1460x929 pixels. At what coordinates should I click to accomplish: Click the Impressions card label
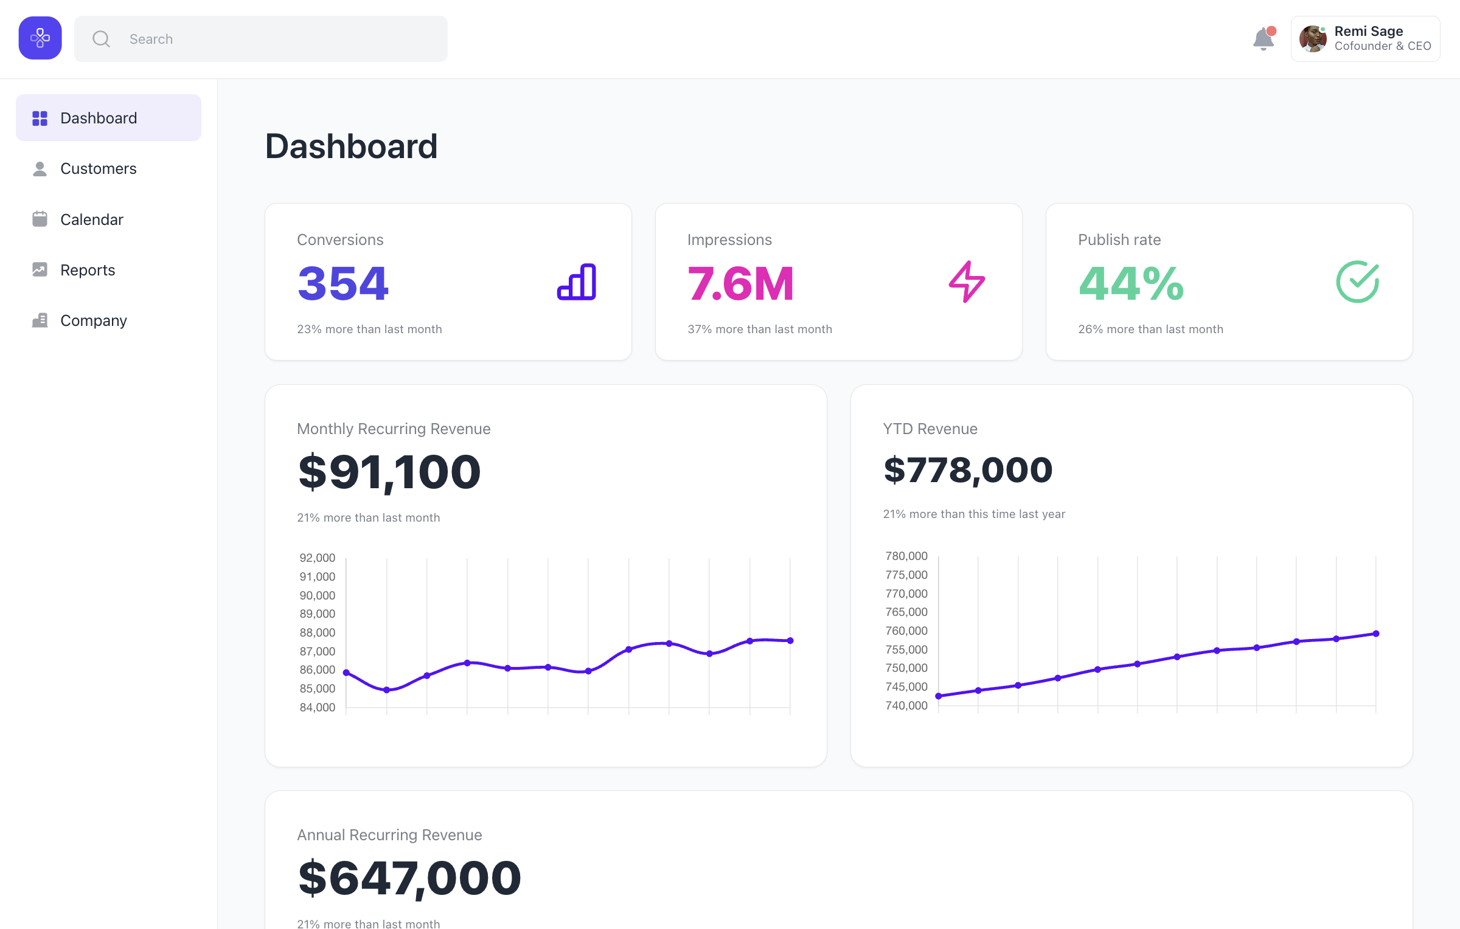pos(729,240)
